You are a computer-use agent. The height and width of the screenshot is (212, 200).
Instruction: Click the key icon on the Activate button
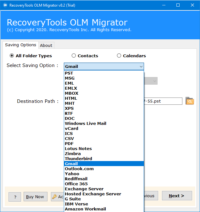click(54, 197)
